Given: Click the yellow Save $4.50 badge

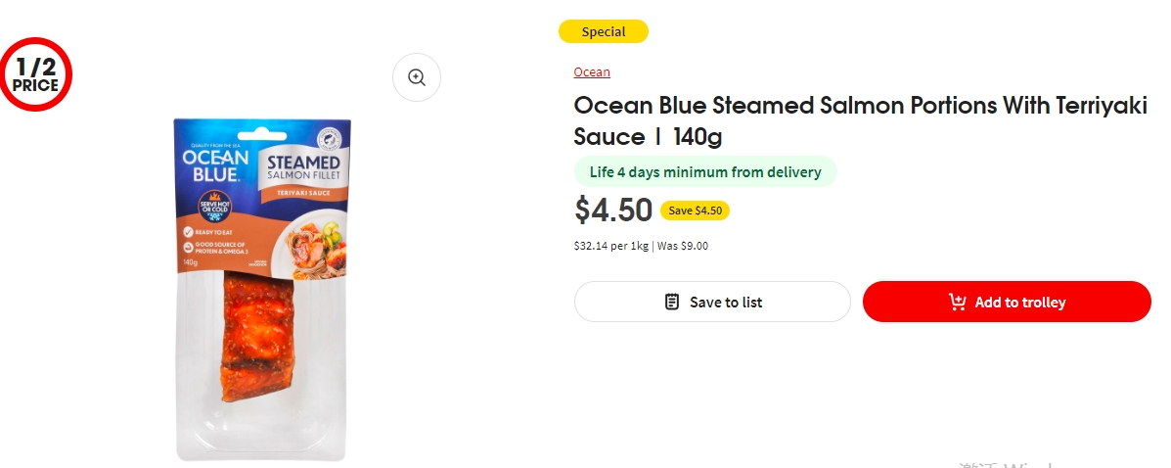Looking at the screenshot, I should pyautogui.click(x=695, y=211).
